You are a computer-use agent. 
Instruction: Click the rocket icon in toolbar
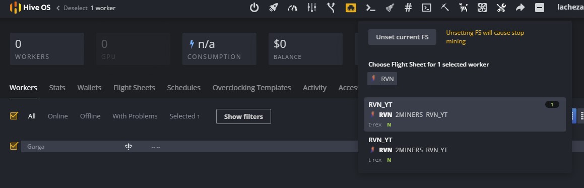274,8
